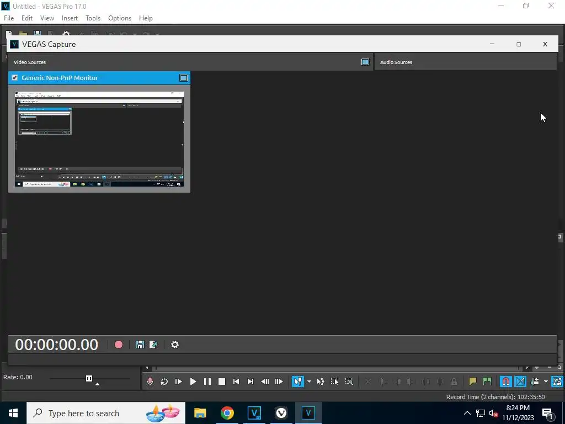The height and width of the screenshot is (424, 565).
Task: Open the Help menu
Action: coord(146,18)
